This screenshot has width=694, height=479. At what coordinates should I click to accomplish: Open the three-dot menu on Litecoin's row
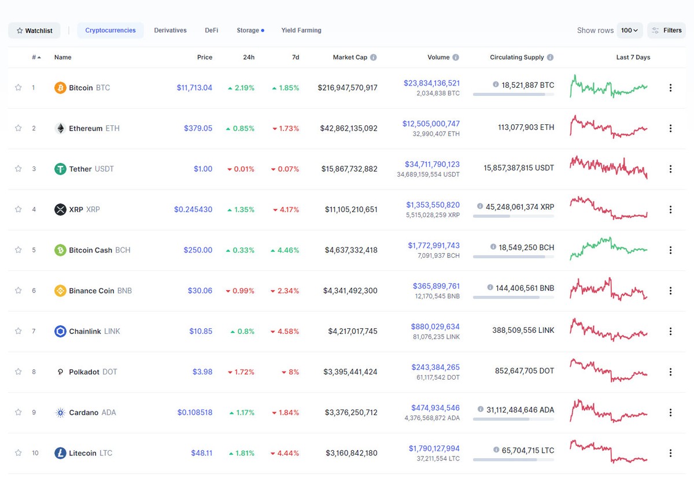tap(670, 453)
